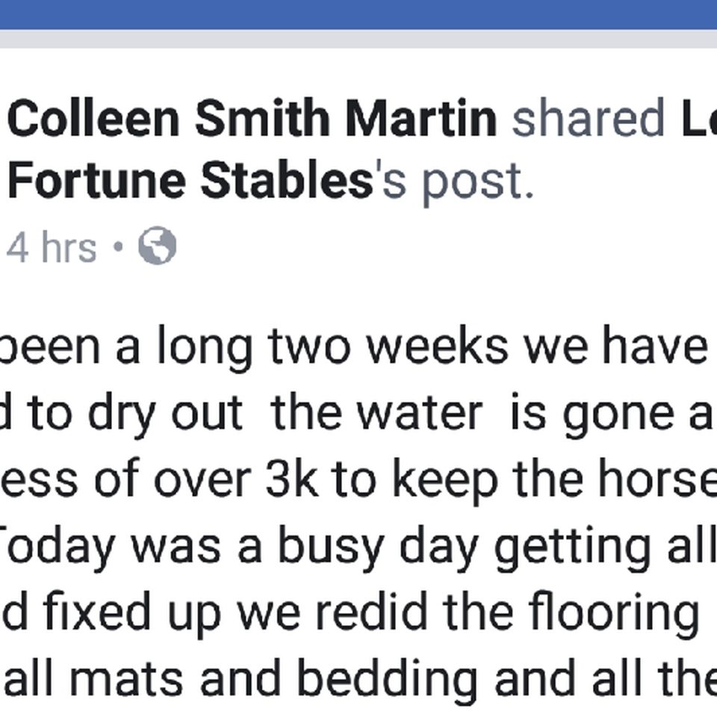Click the blue Facebook header bar
The width and height of the screenshot is (717, 717).
tap(358, 15)
